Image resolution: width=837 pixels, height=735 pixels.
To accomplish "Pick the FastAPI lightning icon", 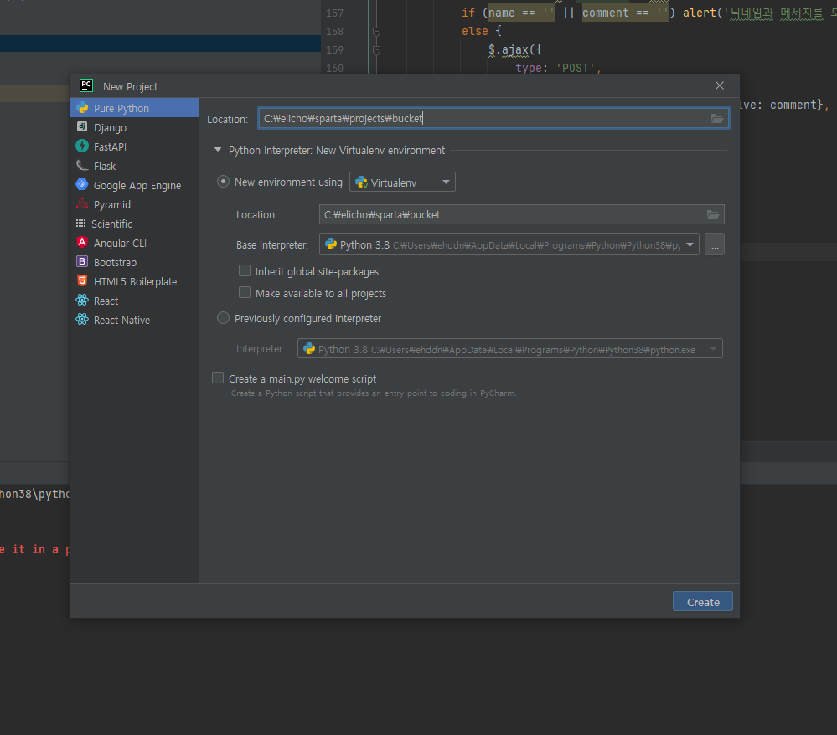I will pyautogui.click(x=82, y=146).
